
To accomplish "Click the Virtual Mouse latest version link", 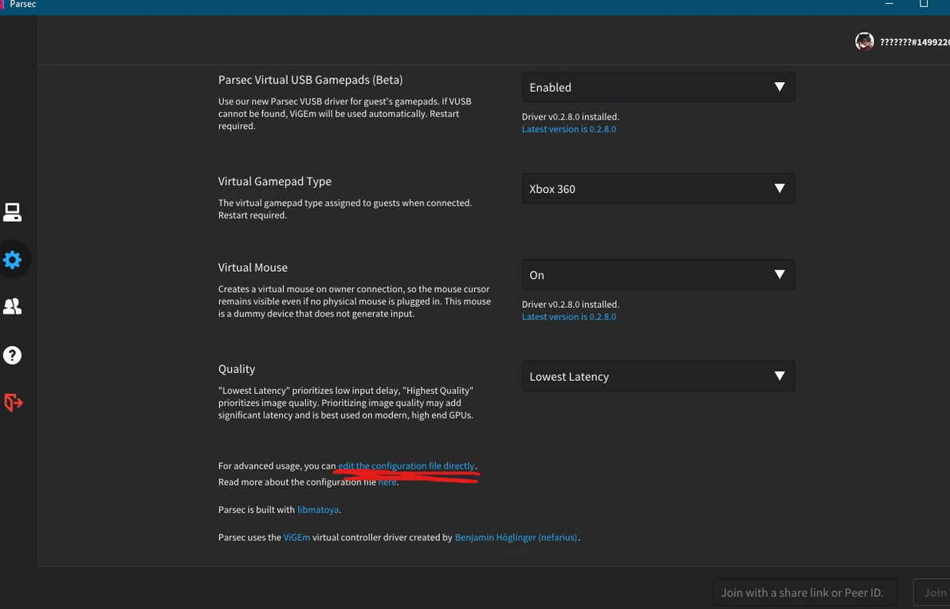I will coord(568,316).
